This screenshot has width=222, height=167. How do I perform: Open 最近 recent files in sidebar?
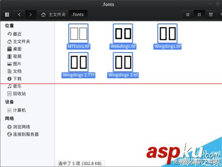click(x=14, y=34)
